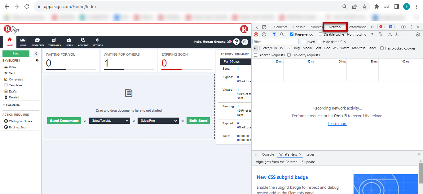Uncheck the Preserve log checkbox

coord(292,34)
